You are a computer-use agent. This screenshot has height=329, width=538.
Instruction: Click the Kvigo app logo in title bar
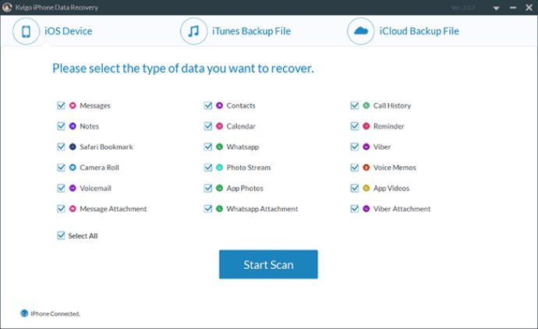pos(7,7)
